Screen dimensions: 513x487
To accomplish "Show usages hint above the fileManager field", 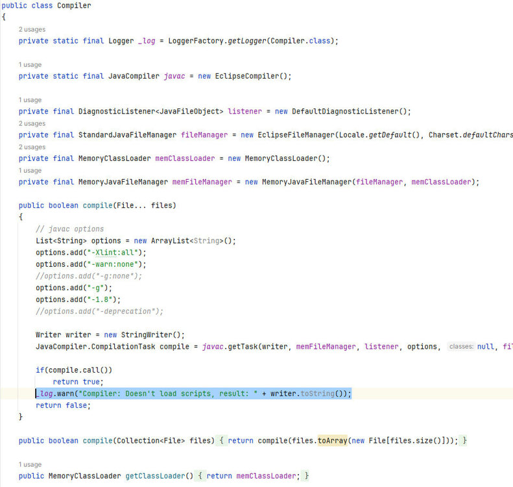I will pos(32,123).
